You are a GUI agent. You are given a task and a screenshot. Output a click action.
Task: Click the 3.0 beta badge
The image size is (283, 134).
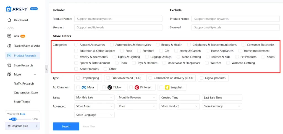coord(34,9)
